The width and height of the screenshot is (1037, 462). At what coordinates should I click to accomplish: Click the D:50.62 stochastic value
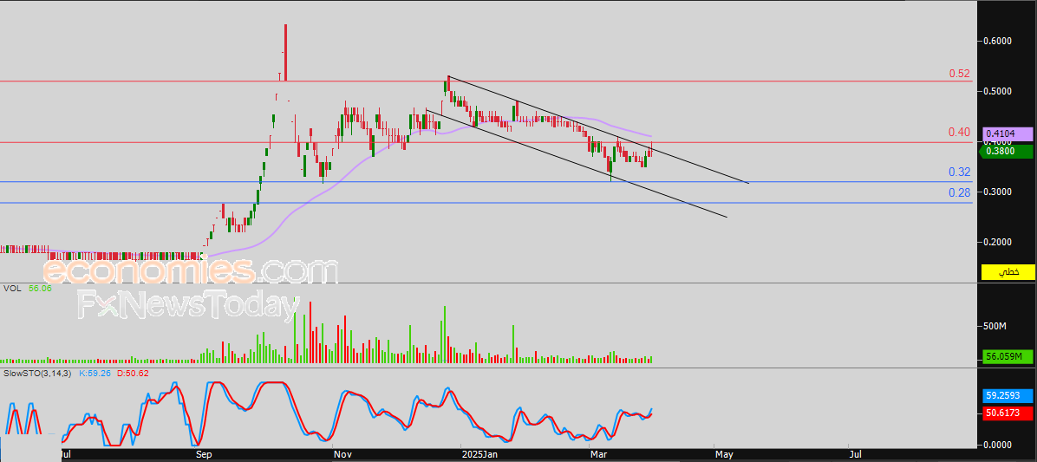[x=134, y=374]
